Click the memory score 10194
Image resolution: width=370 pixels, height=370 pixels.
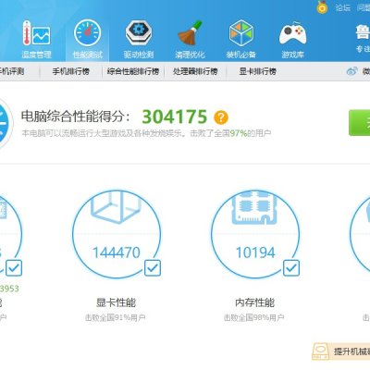(x=255, y=253)
